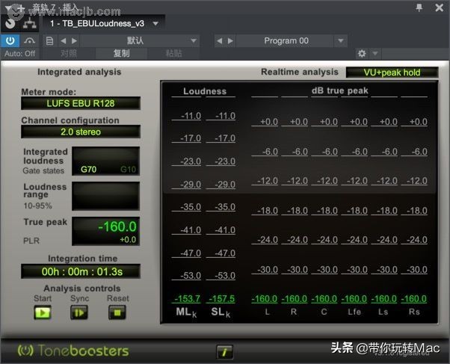Screen dimensions: 450x364
Task: Click the routing sidechain icon
Action: [30, 23]
